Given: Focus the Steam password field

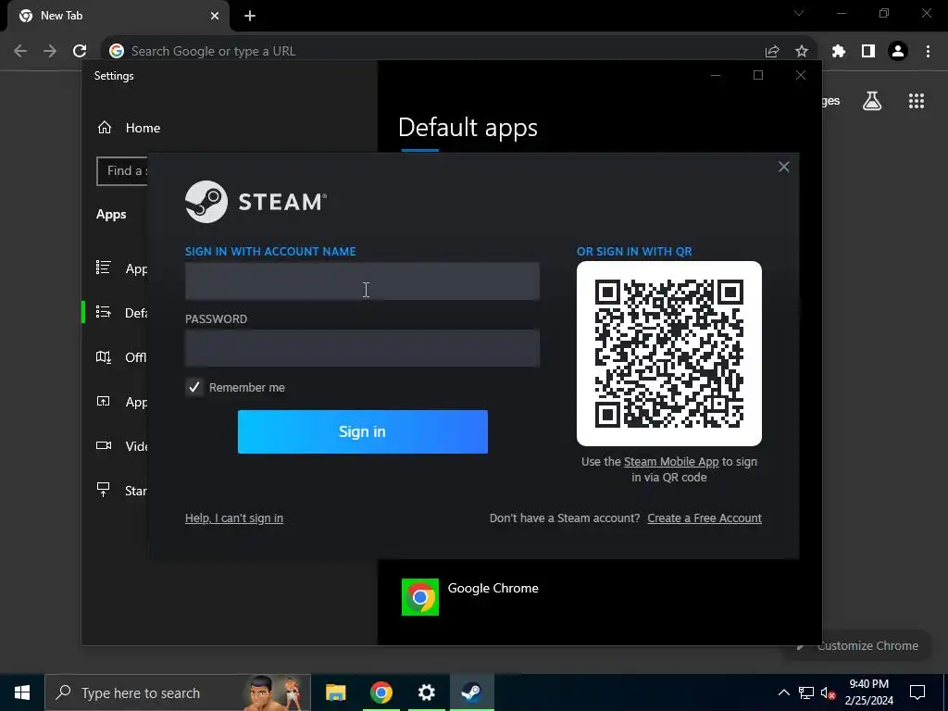Looking at the screenshot, I should (x=362, y=348).
